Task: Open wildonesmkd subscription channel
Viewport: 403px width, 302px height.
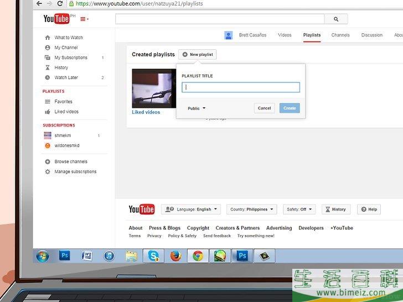Action: (67, 145)
